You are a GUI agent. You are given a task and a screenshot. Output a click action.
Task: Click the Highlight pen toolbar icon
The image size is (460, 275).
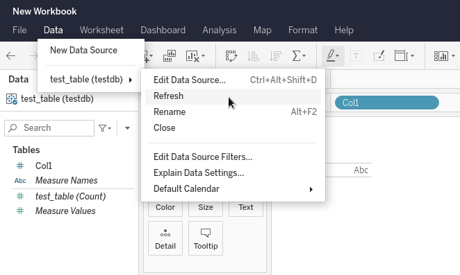[x=331, y=55]
